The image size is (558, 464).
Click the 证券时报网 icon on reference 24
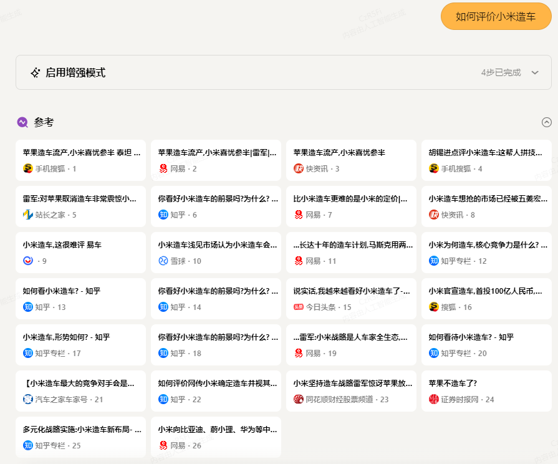(433, 400)
